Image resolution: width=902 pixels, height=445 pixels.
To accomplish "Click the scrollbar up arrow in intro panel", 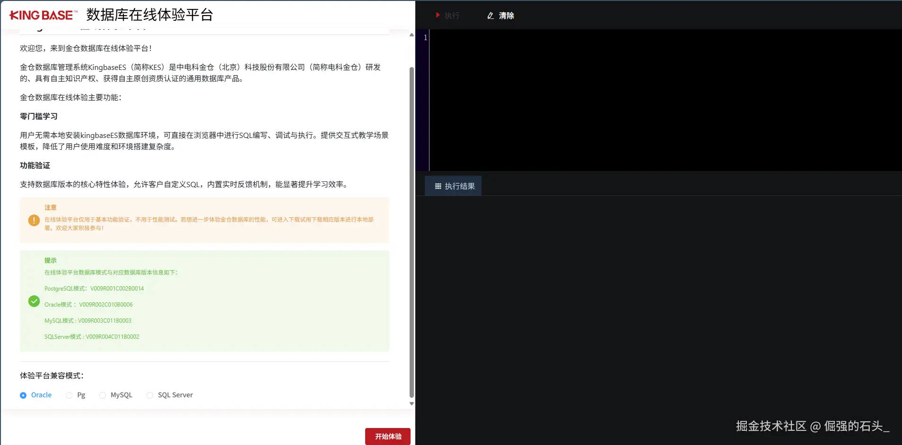I will [412, 35].
